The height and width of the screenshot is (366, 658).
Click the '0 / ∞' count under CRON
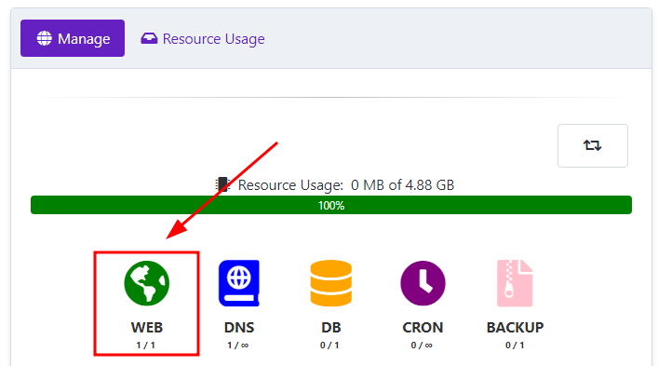pos(422,345)
